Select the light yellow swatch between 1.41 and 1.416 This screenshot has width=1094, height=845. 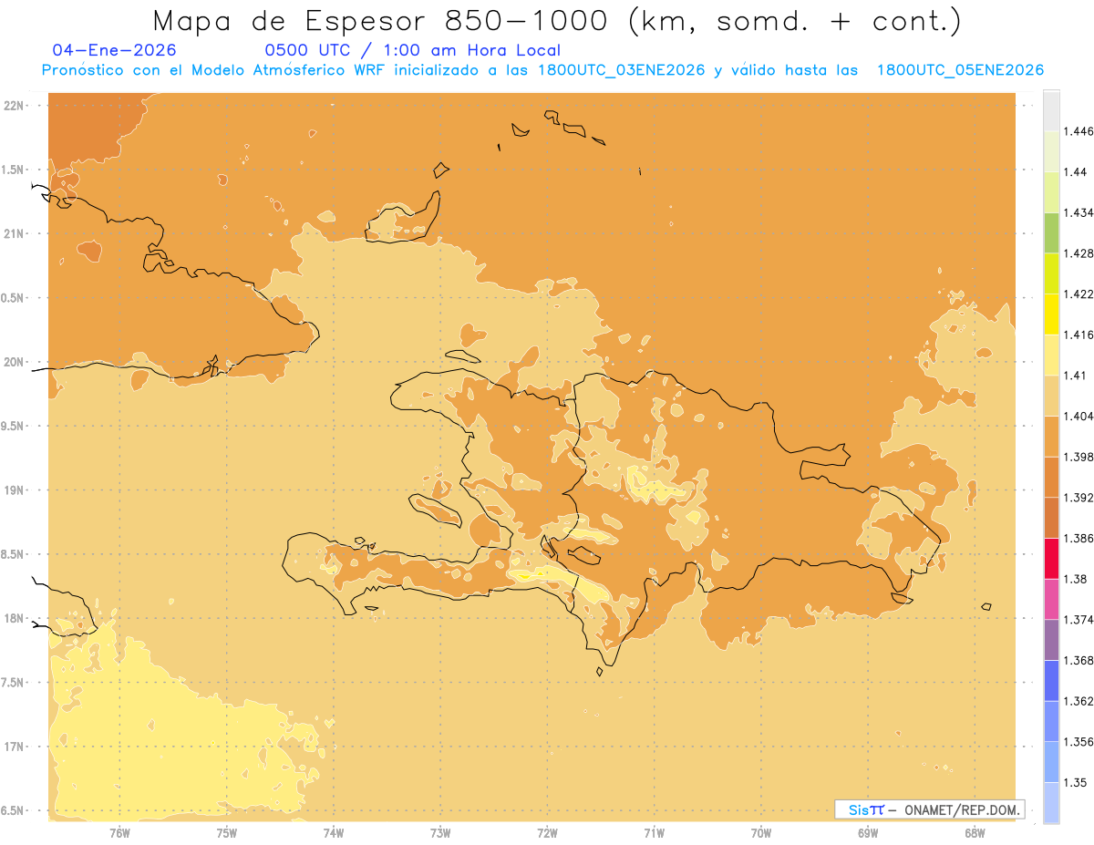coord(1051,355)
